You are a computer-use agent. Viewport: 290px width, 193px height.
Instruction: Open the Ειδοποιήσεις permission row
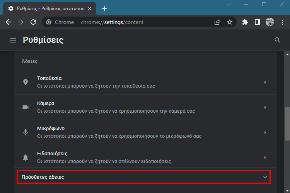[145, 157]
